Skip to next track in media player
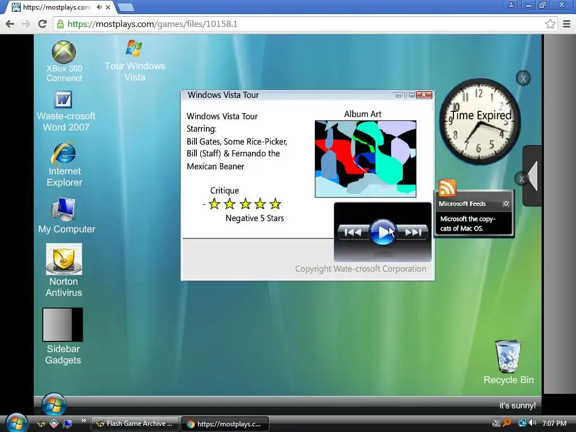This screenshot has width=576, height=432. coord(412,232)
